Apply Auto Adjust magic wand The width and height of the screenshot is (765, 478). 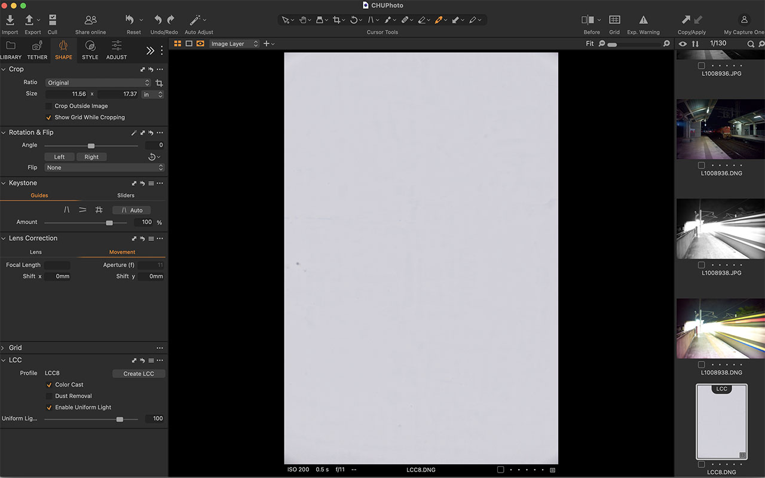(195, 20)
